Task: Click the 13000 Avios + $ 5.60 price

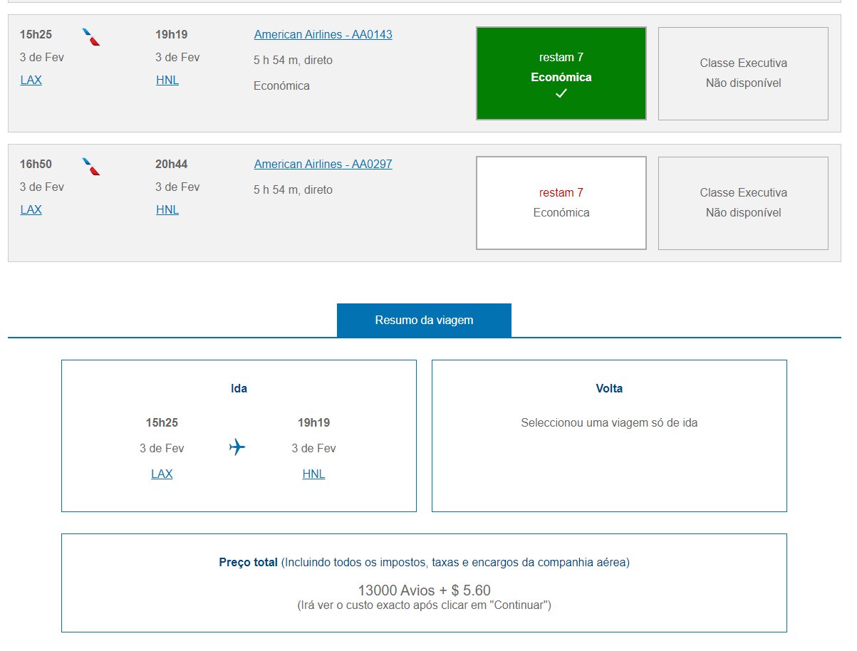Action: (424, 590)
